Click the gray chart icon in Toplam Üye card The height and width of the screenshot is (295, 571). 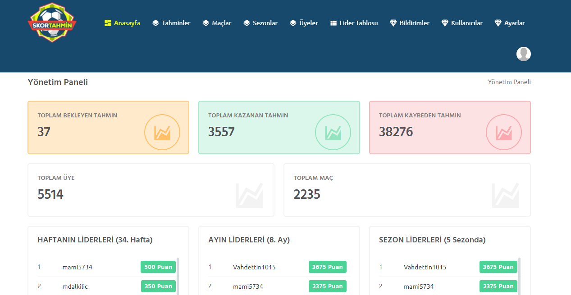click(249, 195)
